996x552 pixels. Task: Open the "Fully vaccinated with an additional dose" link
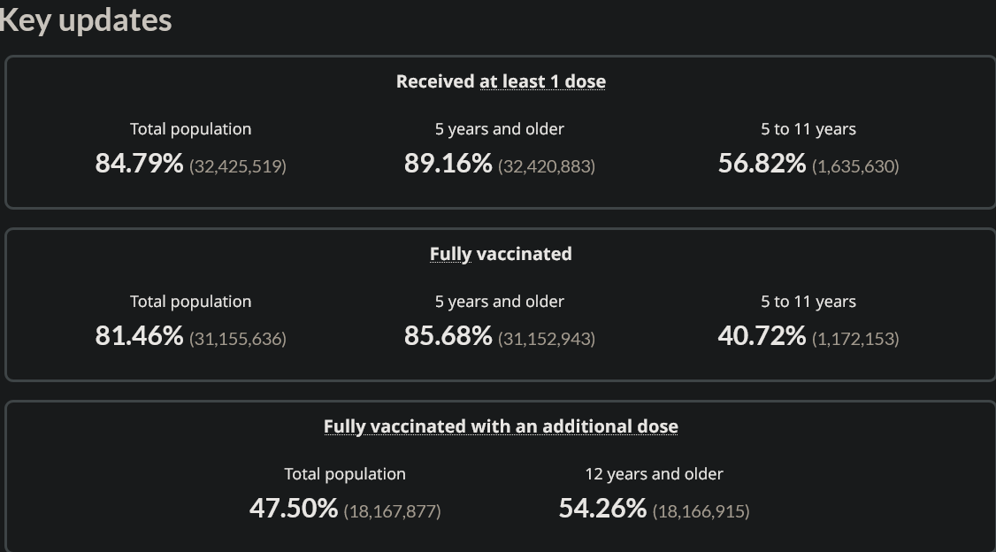coord(501,426)
